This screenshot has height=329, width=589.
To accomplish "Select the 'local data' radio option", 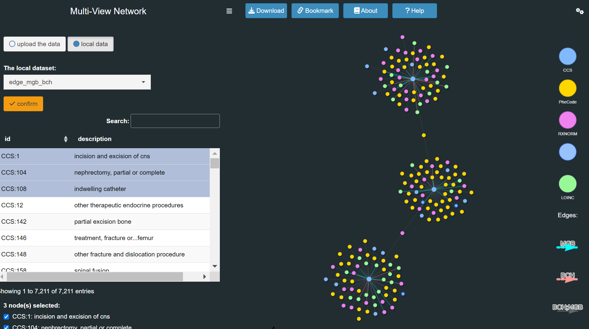I will (x=90, y=44).
